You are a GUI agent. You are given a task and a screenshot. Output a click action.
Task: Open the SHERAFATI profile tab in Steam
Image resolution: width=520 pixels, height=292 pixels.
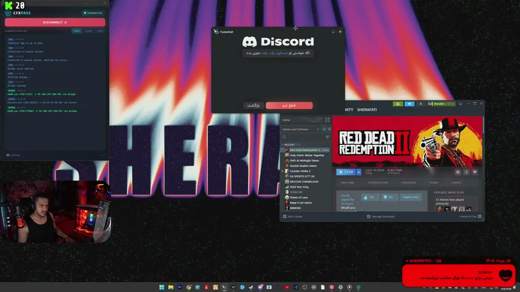click(367, 110)
